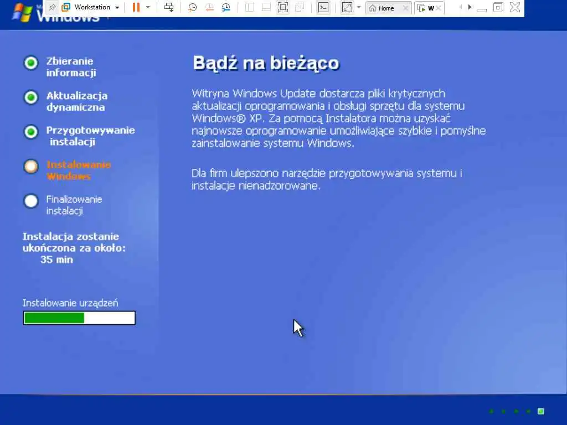Open the power options dropdown arrow
Screen dimensions: 567x425
pos(147,7)
